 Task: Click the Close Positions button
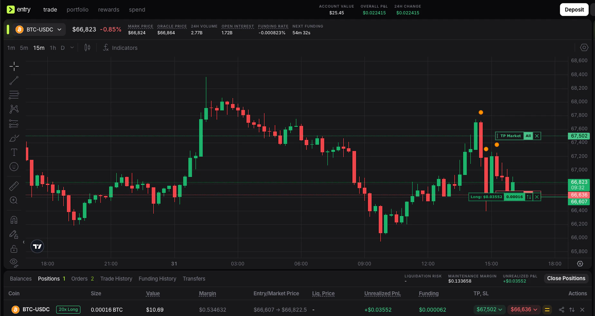click(566, 278)
